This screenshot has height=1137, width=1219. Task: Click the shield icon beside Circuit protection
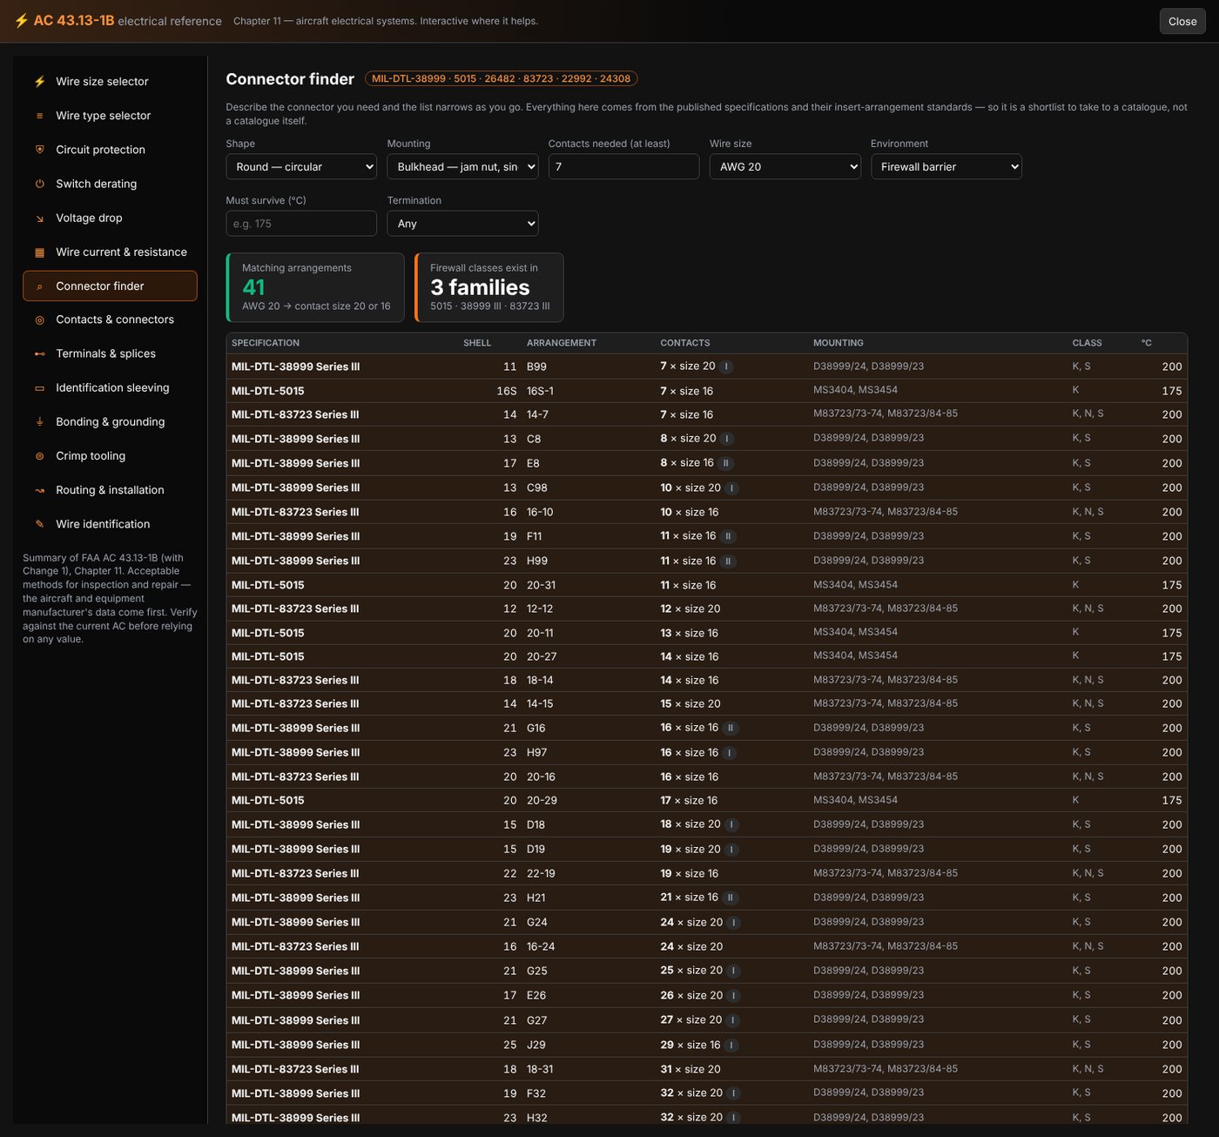39,150
